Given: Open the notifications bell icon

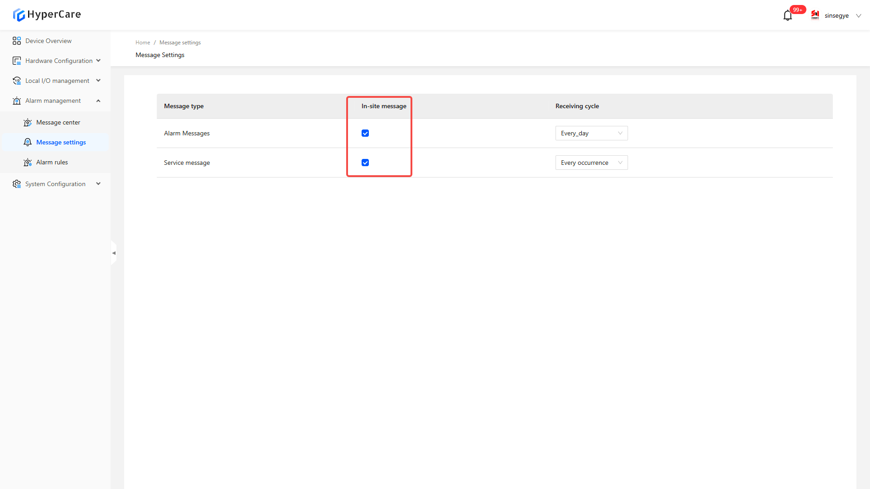Looking at the screenshot, I should 788,16.
